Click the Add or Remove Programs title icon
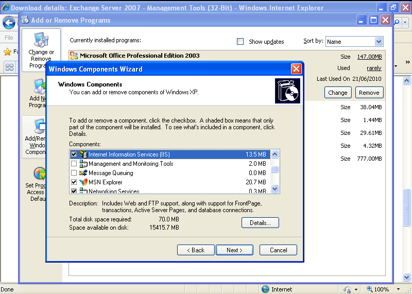 point(25,20)
